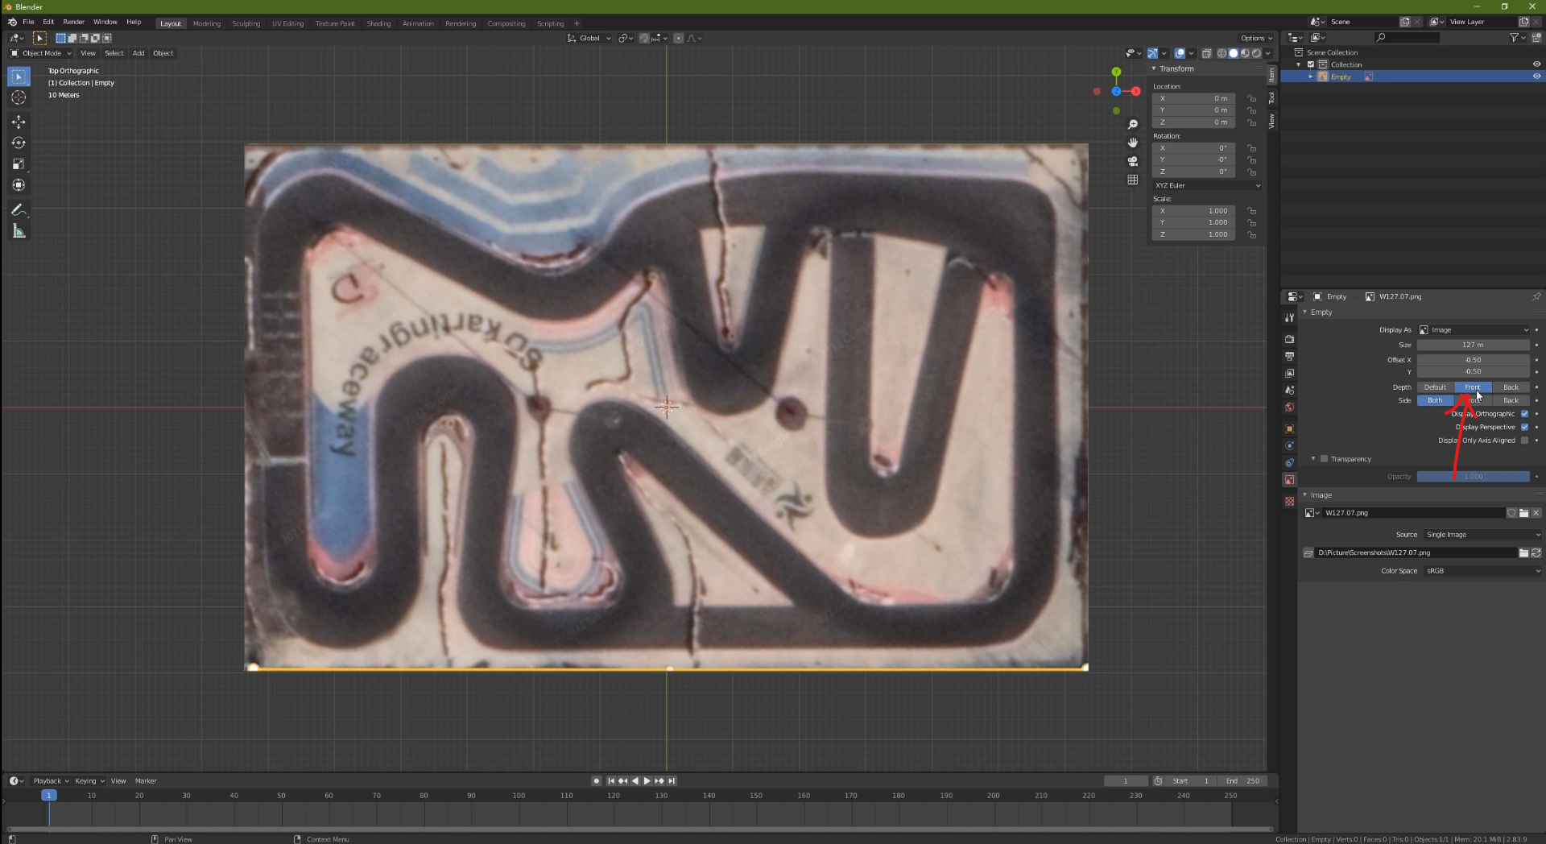This screenshot has width=1546, height=844.
Task: Uncheck the Collection exclude checkbox in the outliner
Action: click(1311, 64)
